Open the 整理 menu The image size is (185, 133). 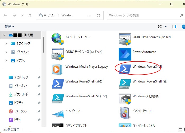9,27
